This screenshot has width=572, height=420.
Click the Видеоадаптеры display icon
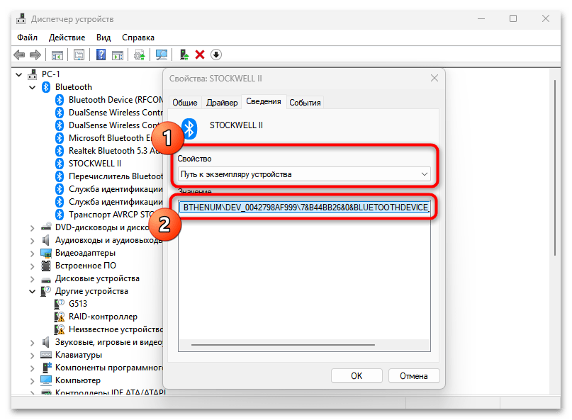click(x=46, y=253)
